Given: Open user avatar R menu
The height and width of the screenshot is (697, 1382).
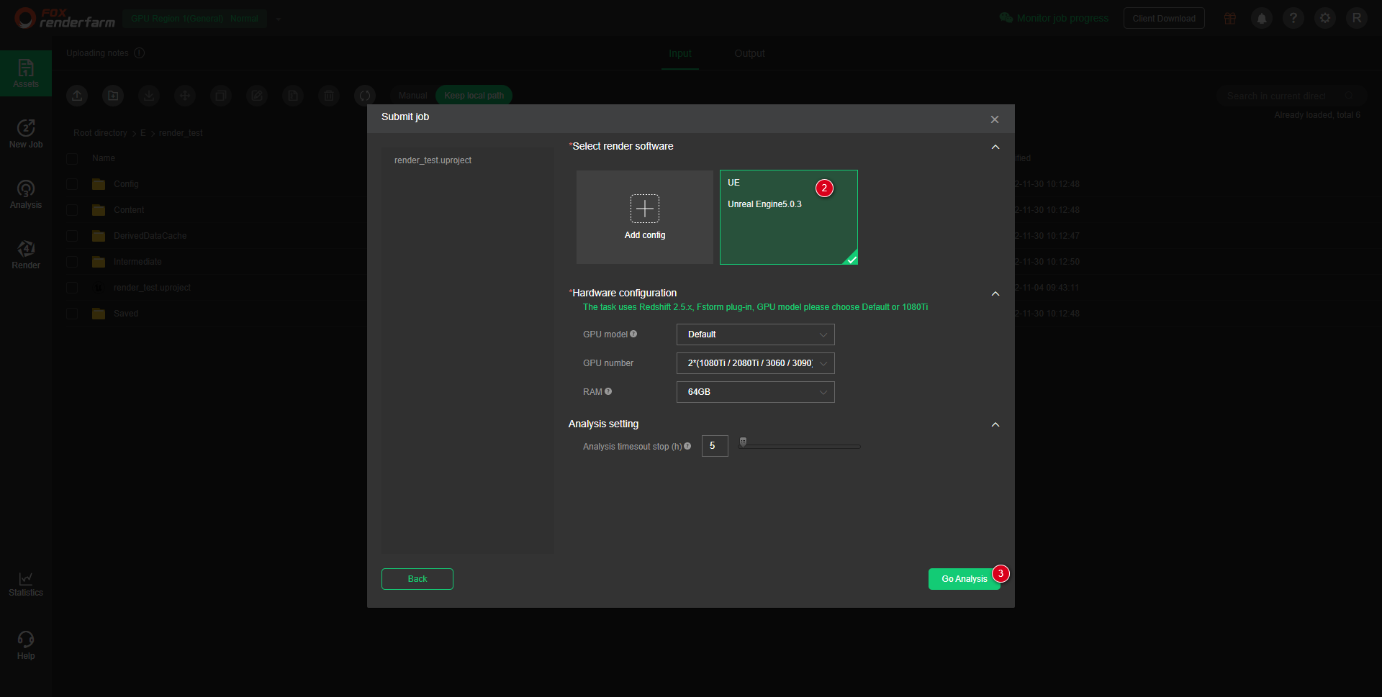Looking at the screenshot, I should [1357, 18].
